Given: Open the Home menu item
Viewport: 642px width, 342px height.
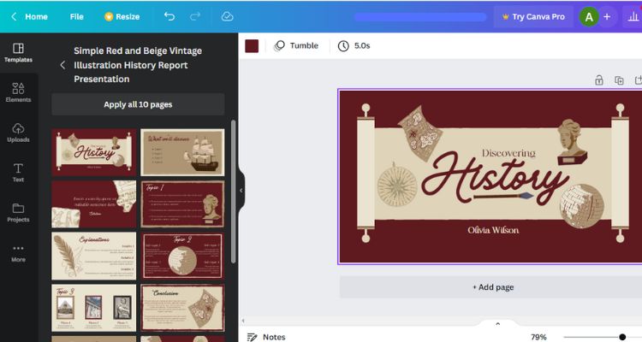Looking at the screenshot, I should [36, 17].
